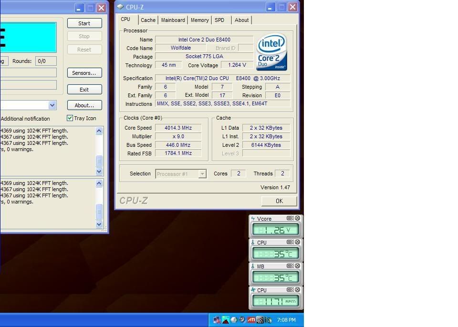Open the dropdown arrow left of About... button
The height and width of the screenshot is (327, 458).
click(52, 105)
